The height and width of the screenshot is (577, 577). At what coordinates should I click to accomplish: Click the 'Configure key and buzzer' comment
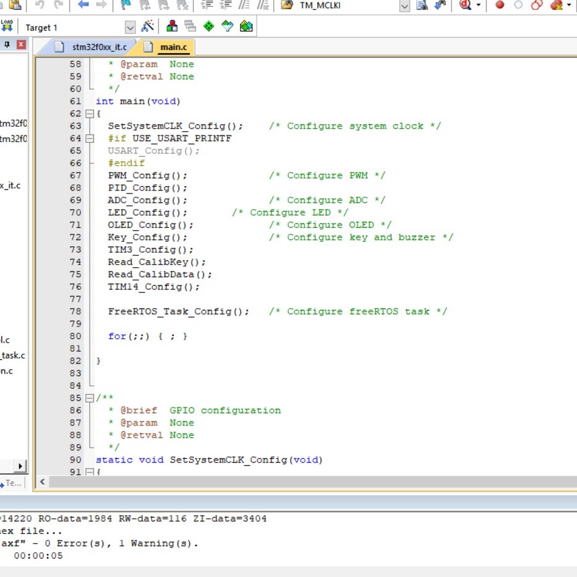tap(361, 237)
